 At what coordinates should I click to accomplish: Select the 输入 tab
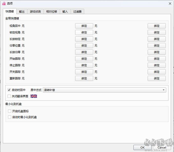65,12
